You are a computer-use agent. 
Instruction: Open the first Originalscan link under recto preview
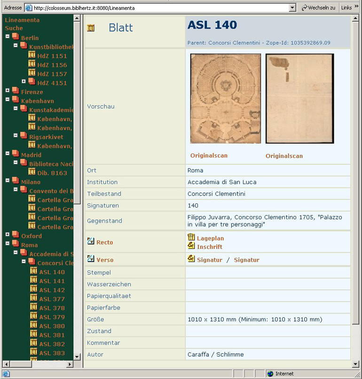(x=209, y=155)
